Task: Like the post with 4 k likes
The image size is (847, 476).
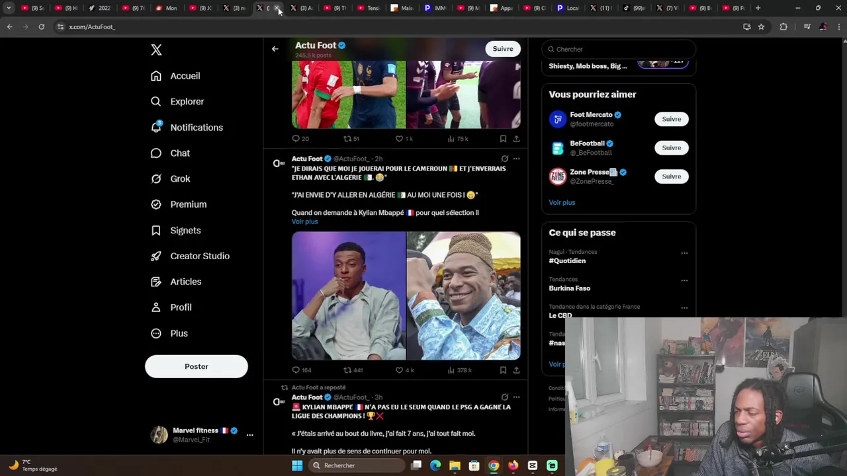Action: pyautogui.click(x=404, y=370)
